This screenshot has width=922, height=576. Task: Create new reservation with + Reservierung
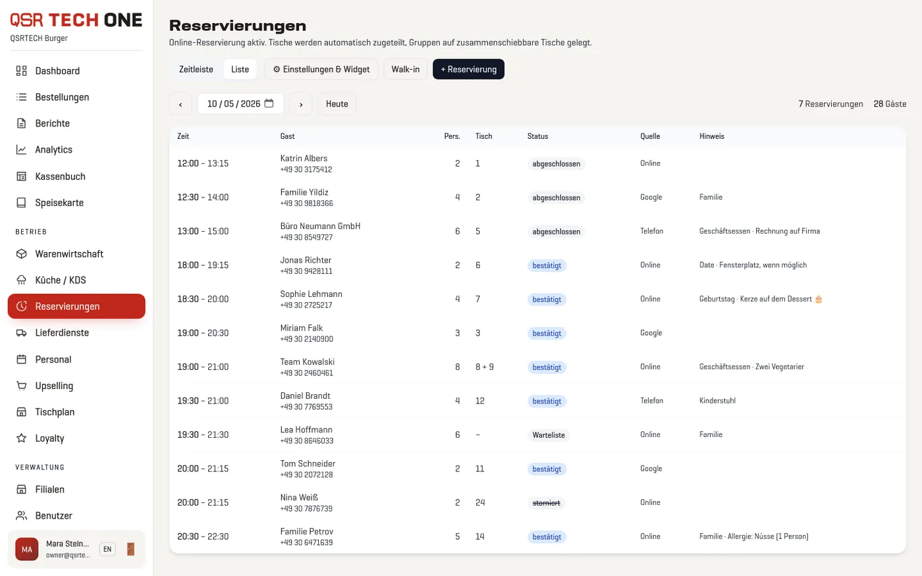point(468,69)
